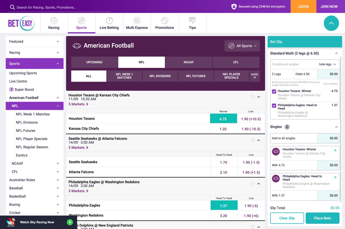Select Atlanta Falcons 2.10 odds
345x229 pixels.
click(223, 172)
